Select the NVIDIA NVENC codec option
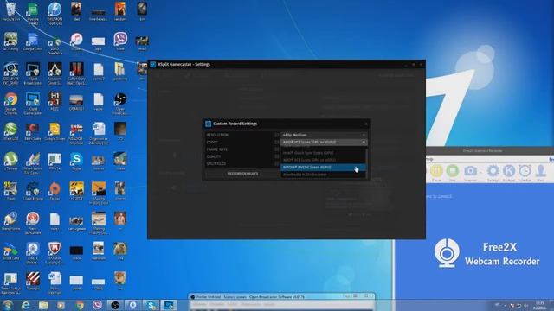 [323, 167]
